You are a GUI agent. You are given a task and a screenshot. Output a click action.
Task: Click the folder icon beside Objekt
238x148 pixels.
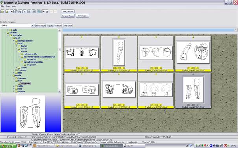click(x=13, y=76)
